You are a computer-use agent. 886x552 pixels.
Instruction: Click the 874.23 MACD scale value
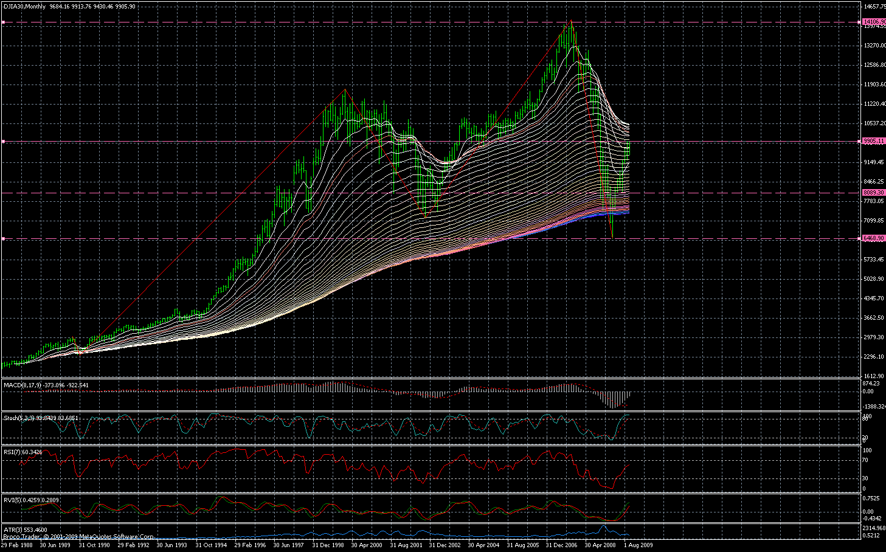coord(871,384)
